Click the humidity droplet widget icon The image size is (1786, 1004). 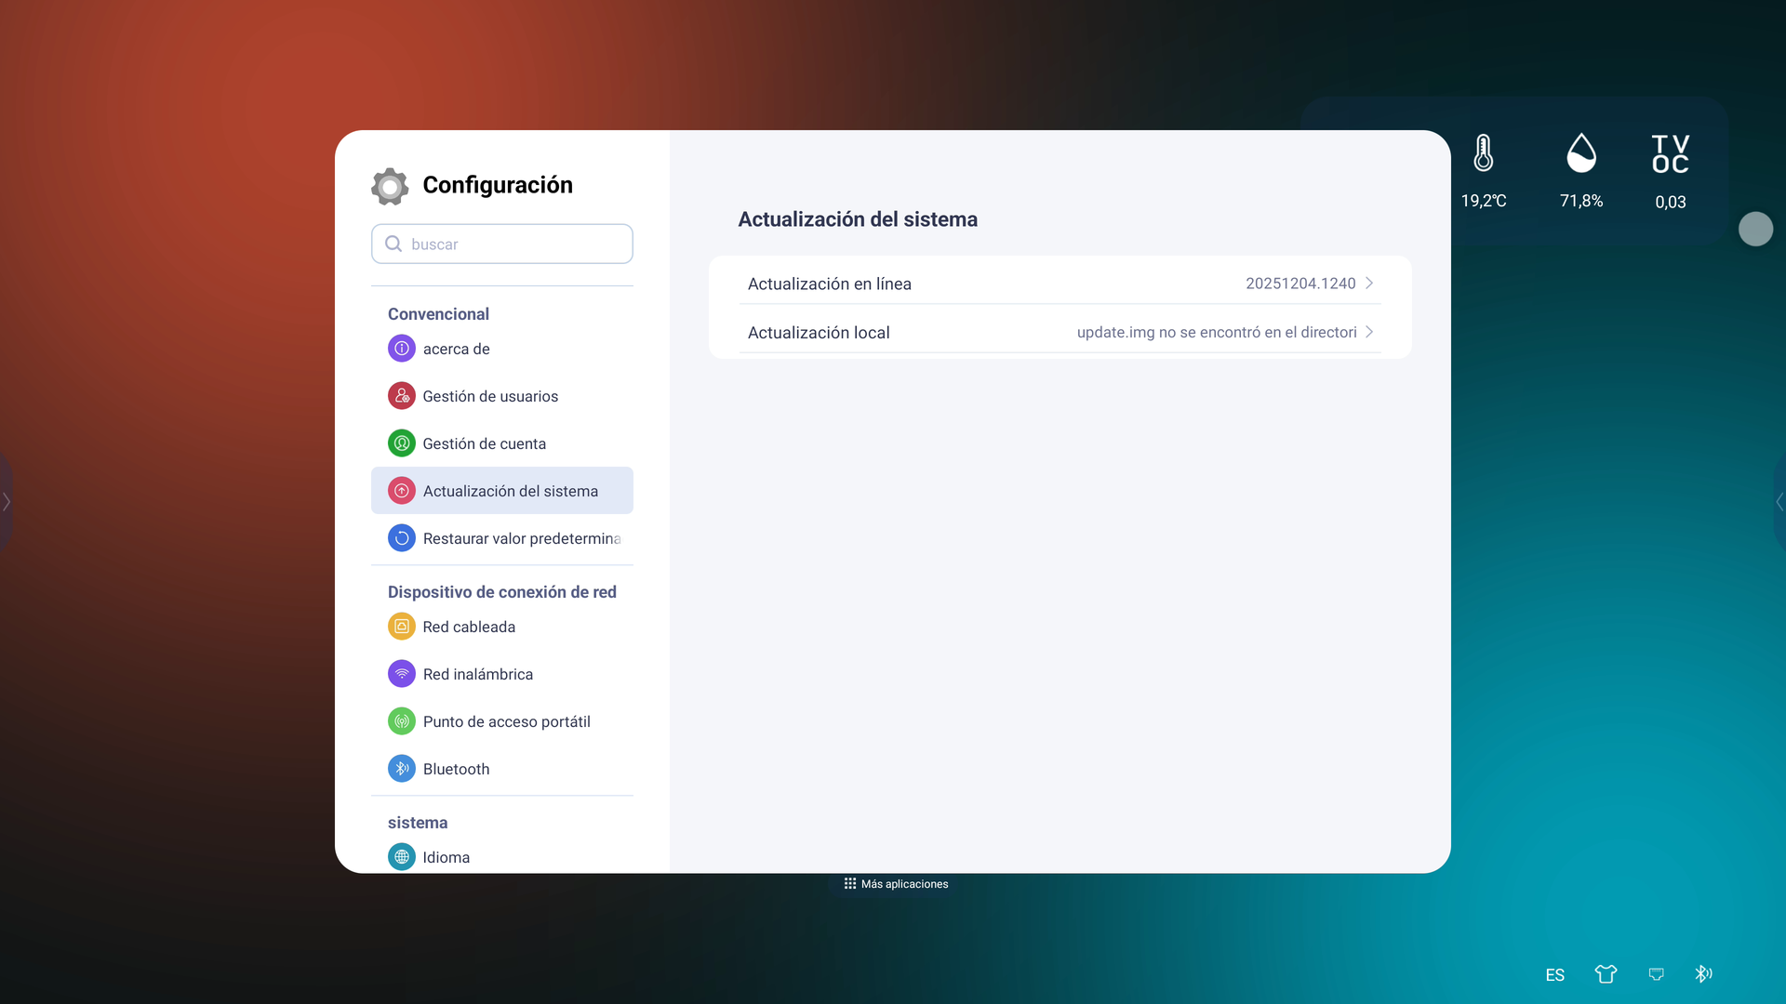[1581, 153]
